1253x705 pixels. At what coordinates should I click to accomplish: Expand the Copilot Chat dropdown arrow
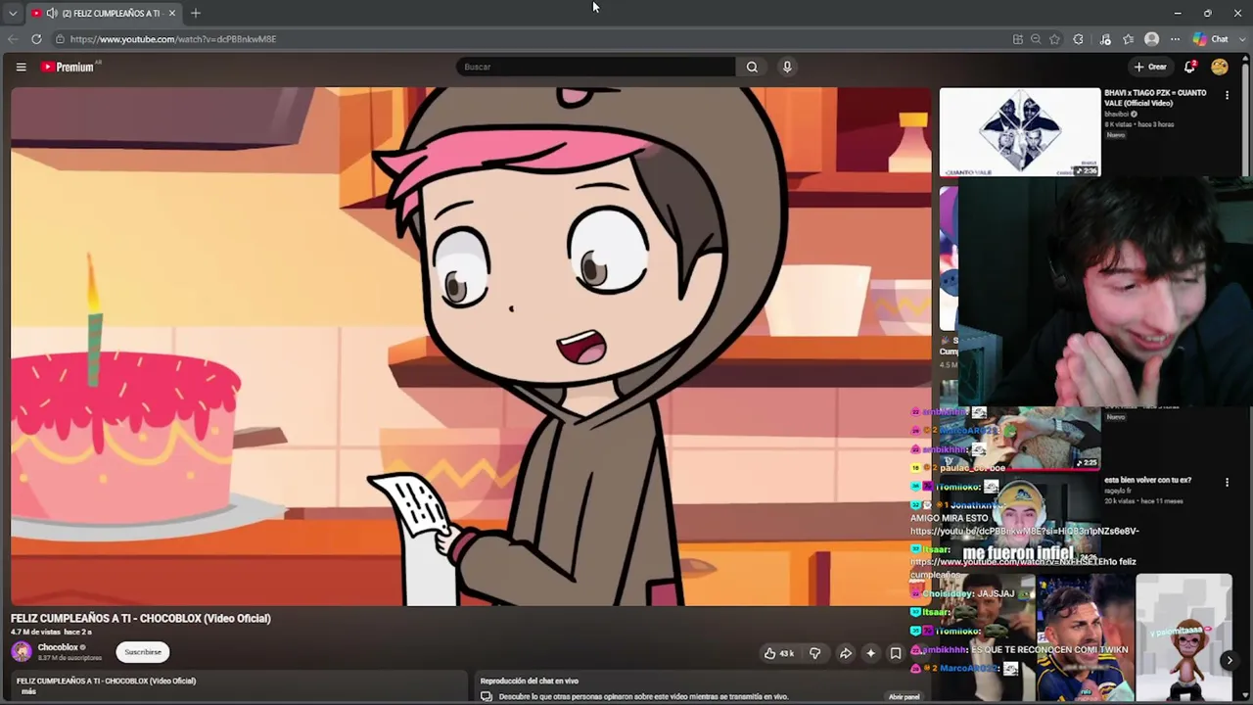pos(1240,39)
